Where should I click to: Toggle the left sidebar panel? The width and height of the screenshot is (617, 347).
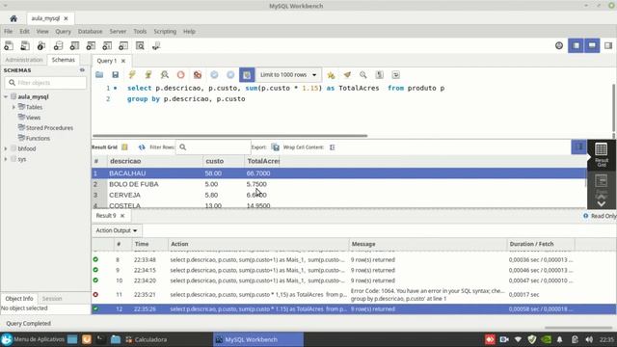[x=577, y=45]
